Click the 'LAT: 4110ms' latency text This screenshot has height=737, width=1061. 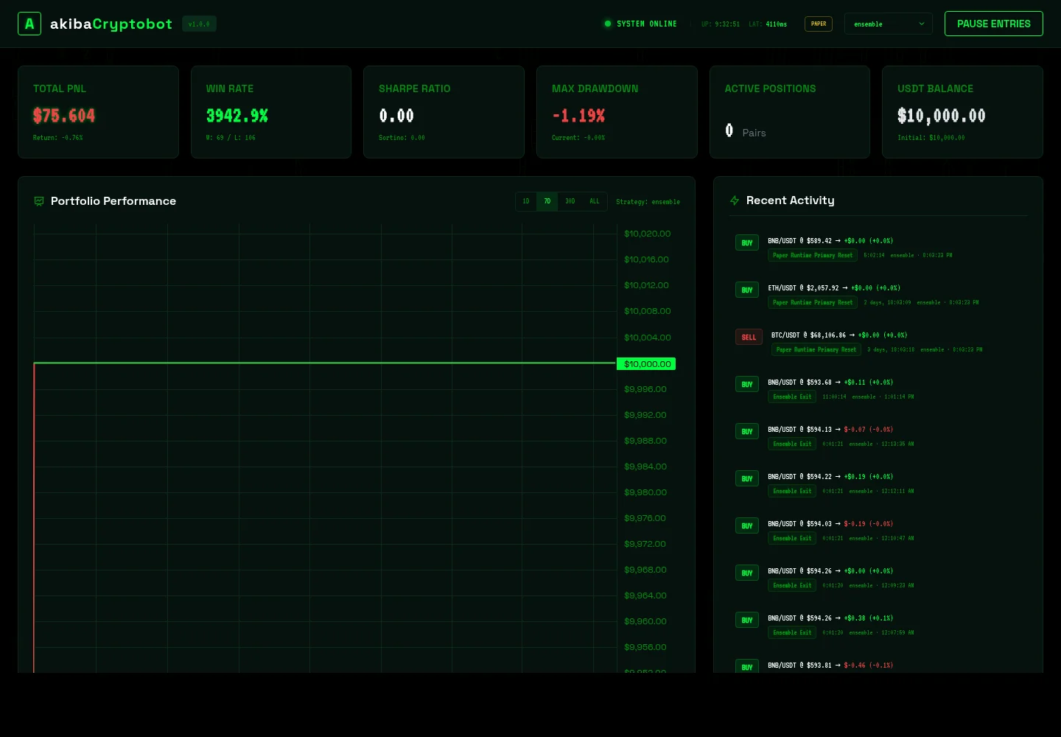tap(768, 24)
